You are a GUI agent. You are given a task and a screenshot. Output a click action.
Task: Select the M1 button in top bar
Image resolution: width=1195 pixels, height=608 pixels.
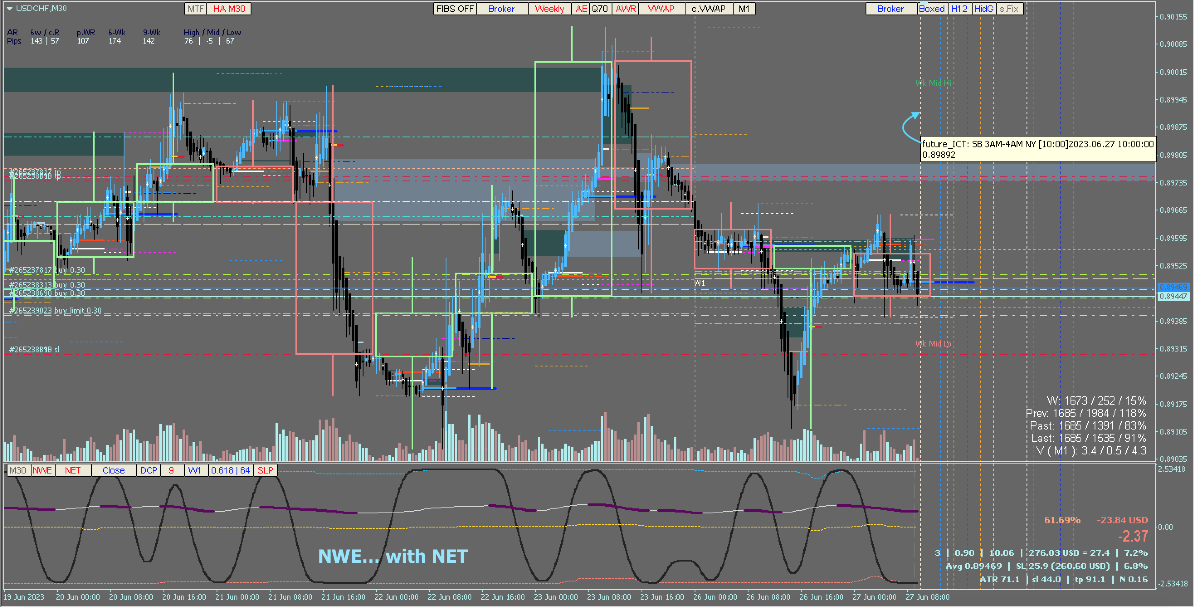pyautogui.click(x=744, y=9)
